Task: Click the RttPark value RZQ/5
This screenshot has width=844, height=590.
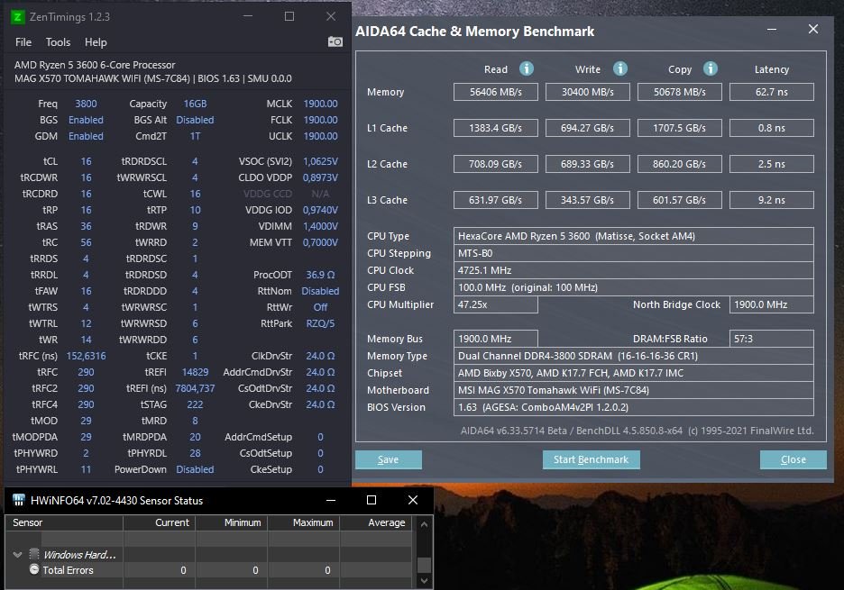Action: [321, 323]
